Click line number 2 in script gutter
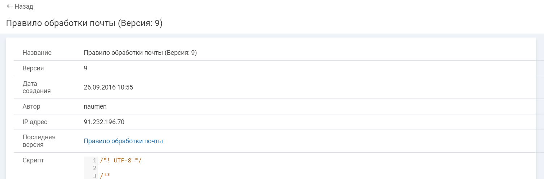Screen dimensions: 544x179 [x=95, y=168]
